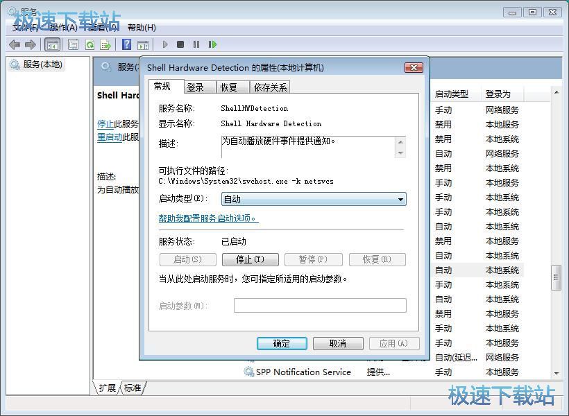Viewport: 569px width, 416px height.
Task: Open the Help question-mark icon
Action: coord(127,44)
